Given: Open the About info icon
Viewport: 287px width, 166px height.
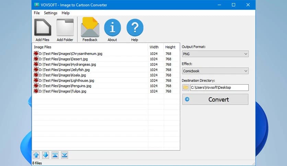Looking at the screenshot, I should click(x=112, y=27).
